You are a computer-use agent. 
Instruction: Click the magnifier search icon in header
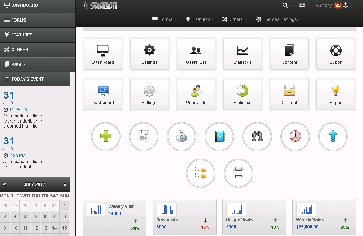(285, 5)
